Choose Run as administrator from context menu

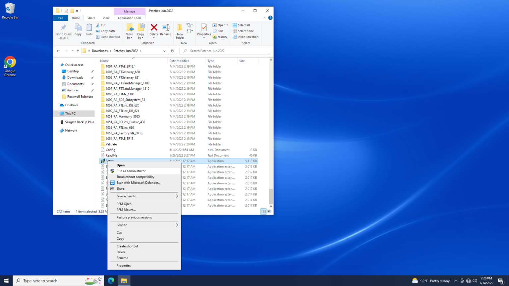[132, 171]
